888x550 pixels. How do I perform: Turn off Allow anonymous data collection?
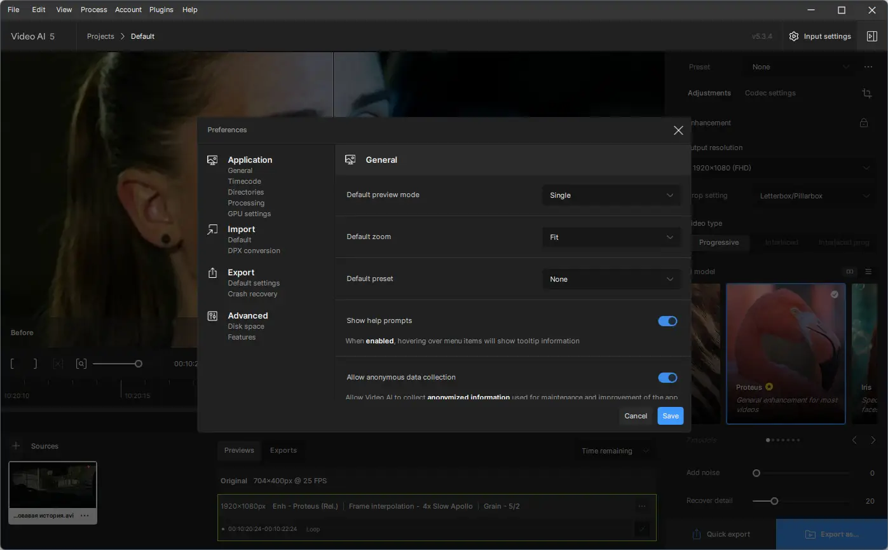tap(667, 378)
